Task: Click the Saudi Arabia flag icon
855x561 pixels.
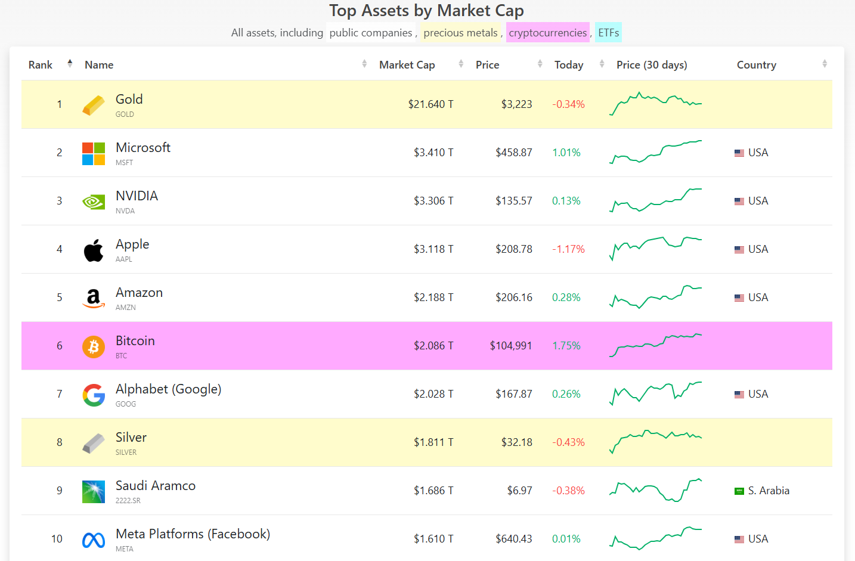Action: tap(739, 491)
